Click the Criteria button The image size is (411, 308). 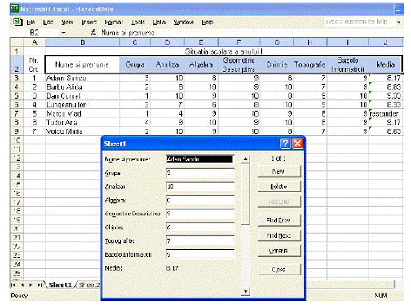[279, 251]
